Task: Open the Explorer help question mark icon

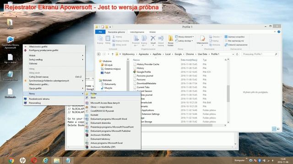Action: click(x=279, y=32)
